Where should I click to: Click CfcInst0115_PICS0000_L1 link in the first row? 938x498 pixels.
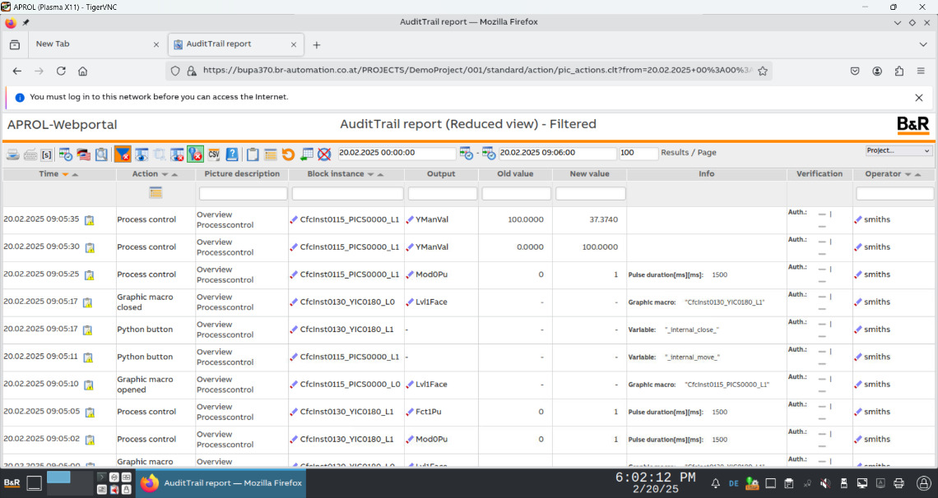pos(349,219)
